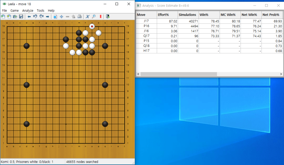Click the new game icon in toolbar
This screenshot has height=165, width=284.
pyautogui.click(x=3, y=17)
